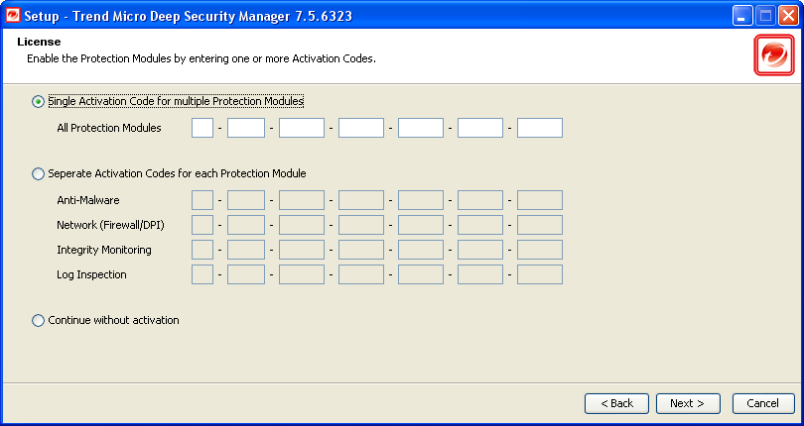Screen dimensions: 804x426
Task: Select Single Activation Code for multiple modules
Action: (39, 101)
